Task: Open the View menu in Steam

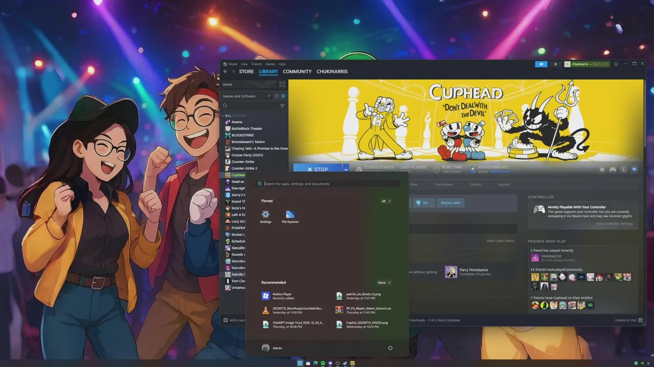Action: coord(244,64)
